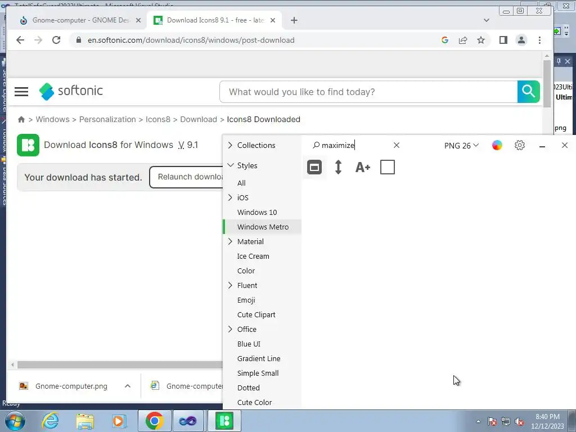Image resolution: width=576 pixels, height=432 pixels.
Task: Open the Chrome three-dot menu
Action: click(x=539, y=40)
